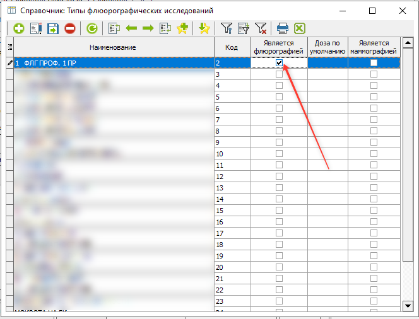419x319 pixels.
Task: Click the star with green plus icon
Action: 182,28
